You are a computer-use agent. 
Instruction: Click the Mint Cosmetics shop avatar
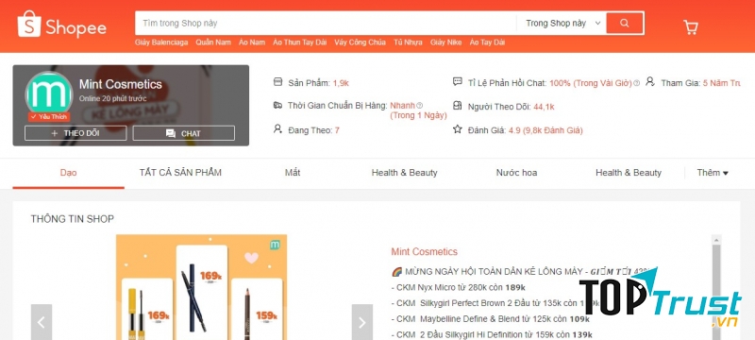pos(50,94)
